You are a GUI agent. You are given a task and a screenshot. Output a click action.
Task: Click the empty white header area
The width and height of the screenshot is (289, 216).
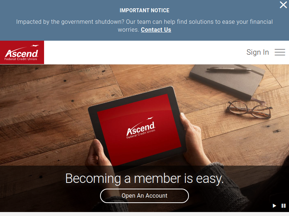pos(144,52)
